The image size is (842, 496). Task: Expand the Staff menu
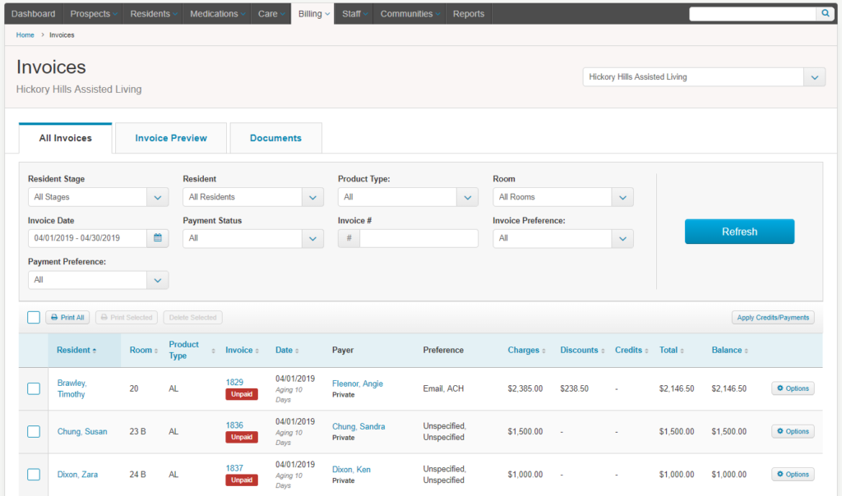tap(354, 14)
